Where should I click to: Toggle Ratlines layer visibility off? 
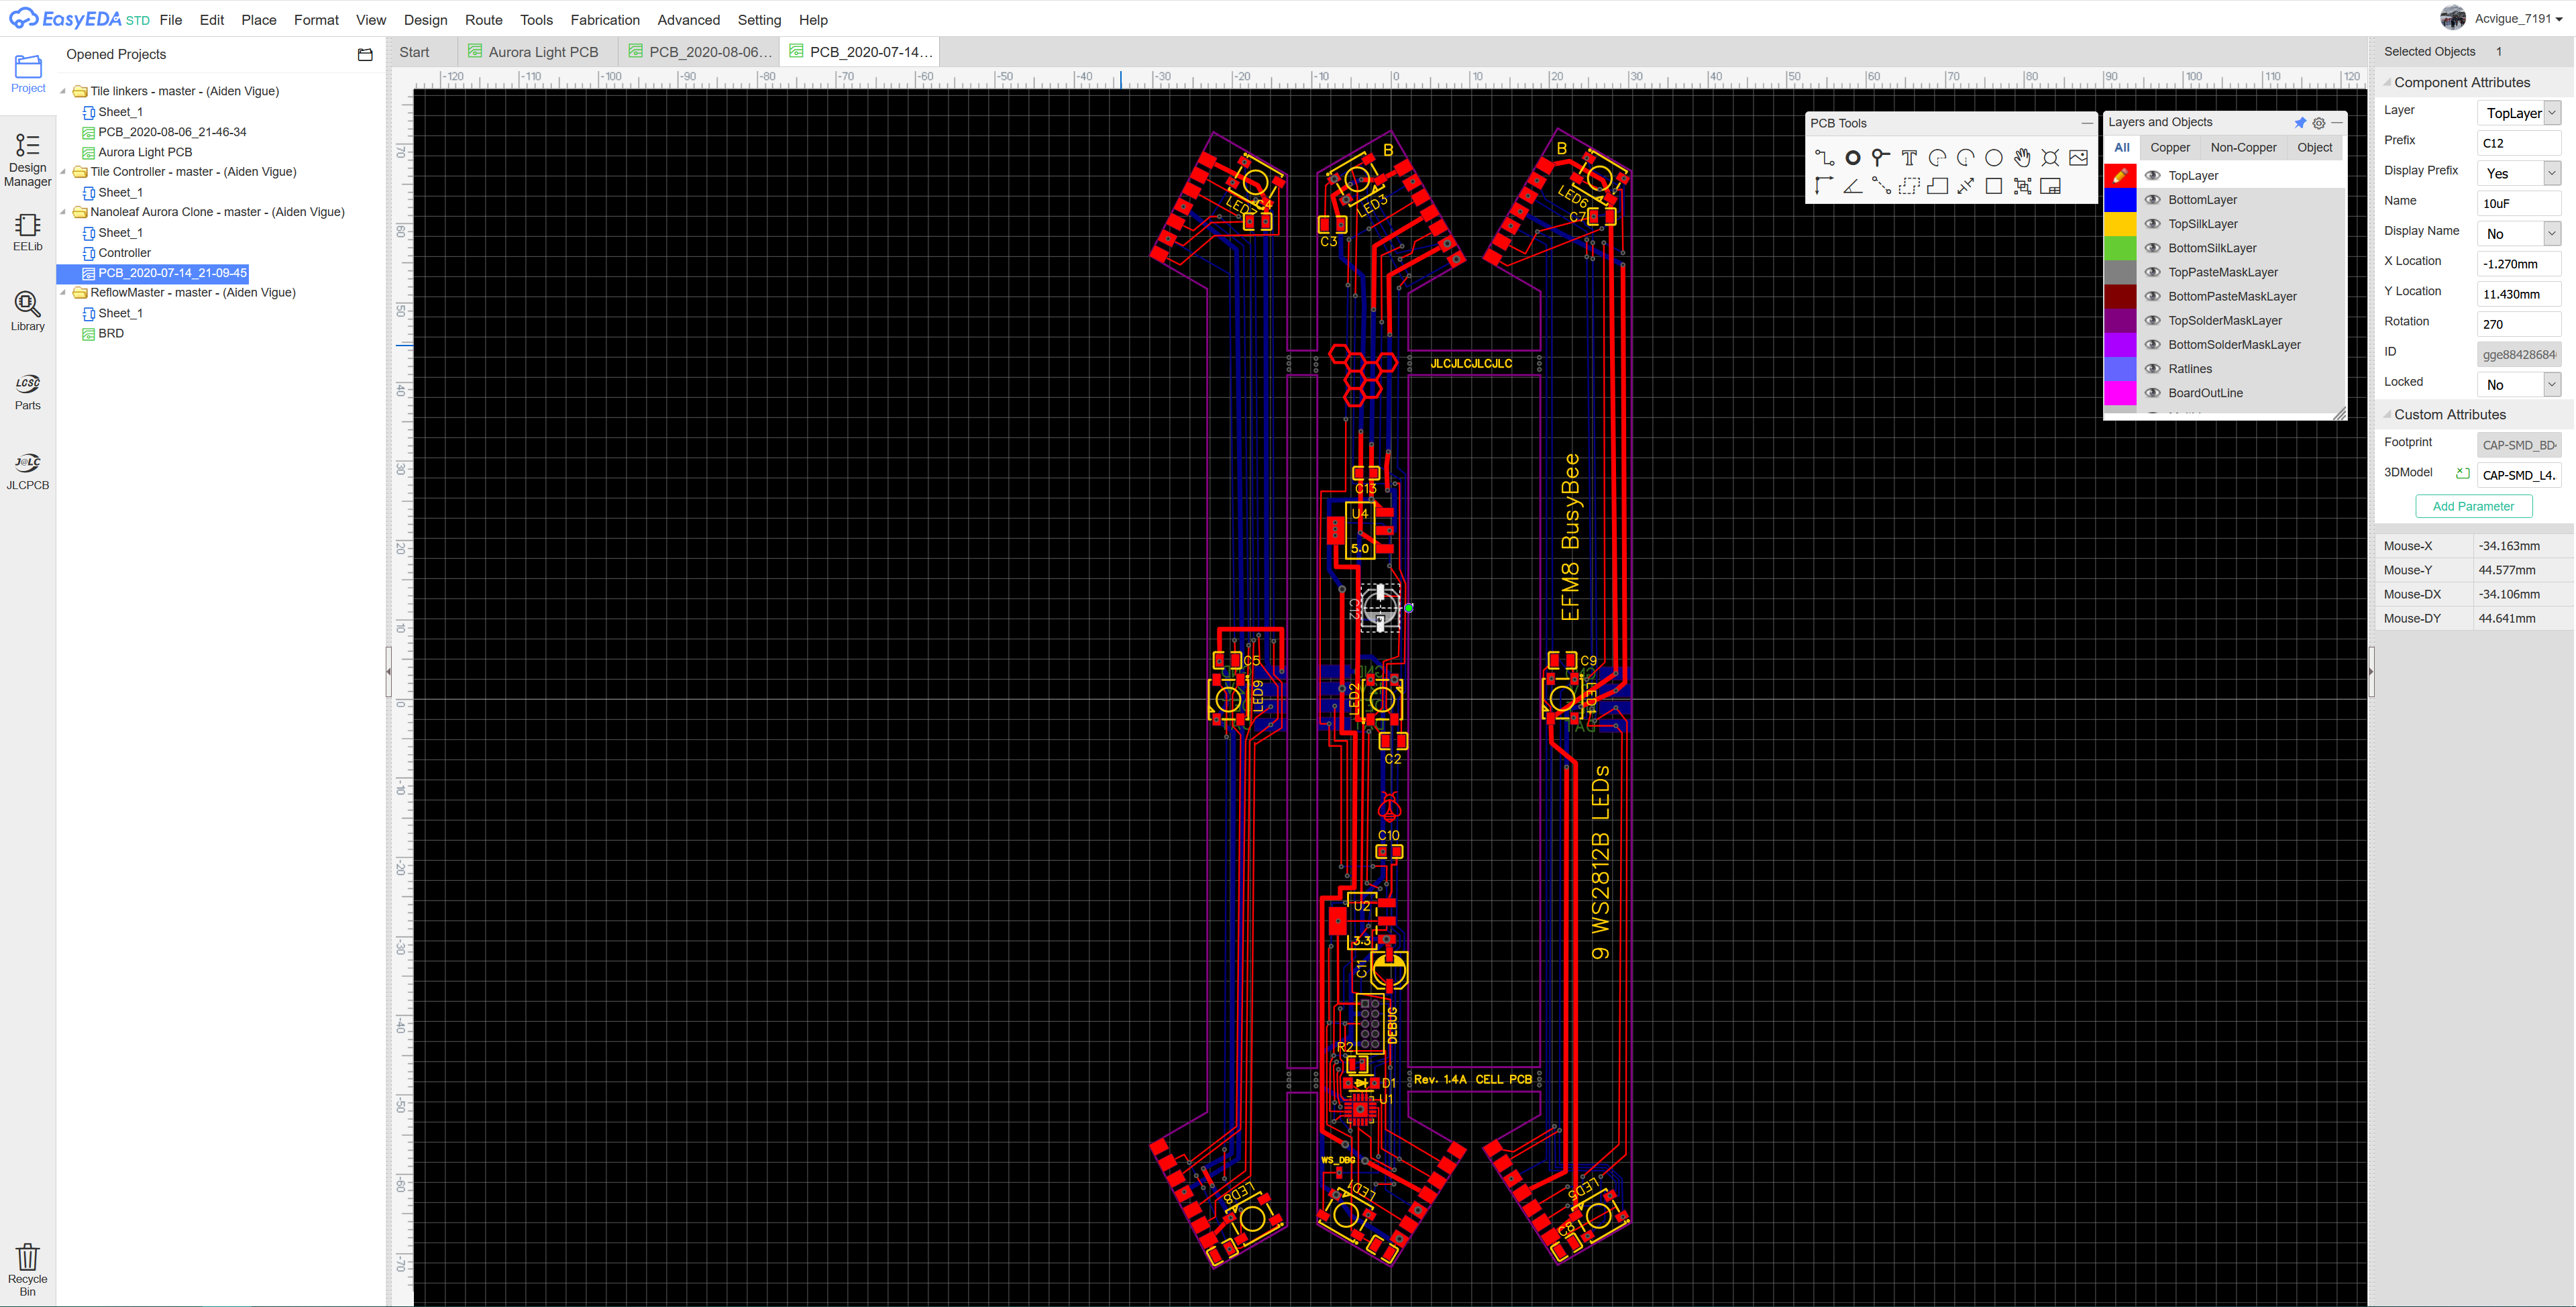pyautogui.click(x=2152, y=368)
